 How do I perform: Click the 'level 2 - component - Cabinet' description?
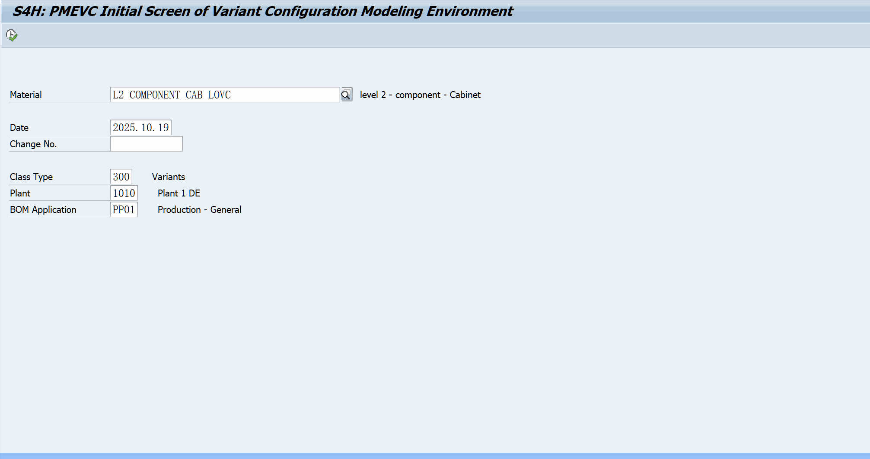(420, 95)
